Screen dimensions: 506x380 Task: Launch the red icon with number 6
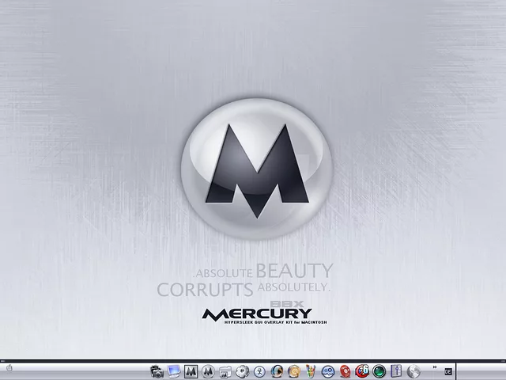(x=362, y=371)
